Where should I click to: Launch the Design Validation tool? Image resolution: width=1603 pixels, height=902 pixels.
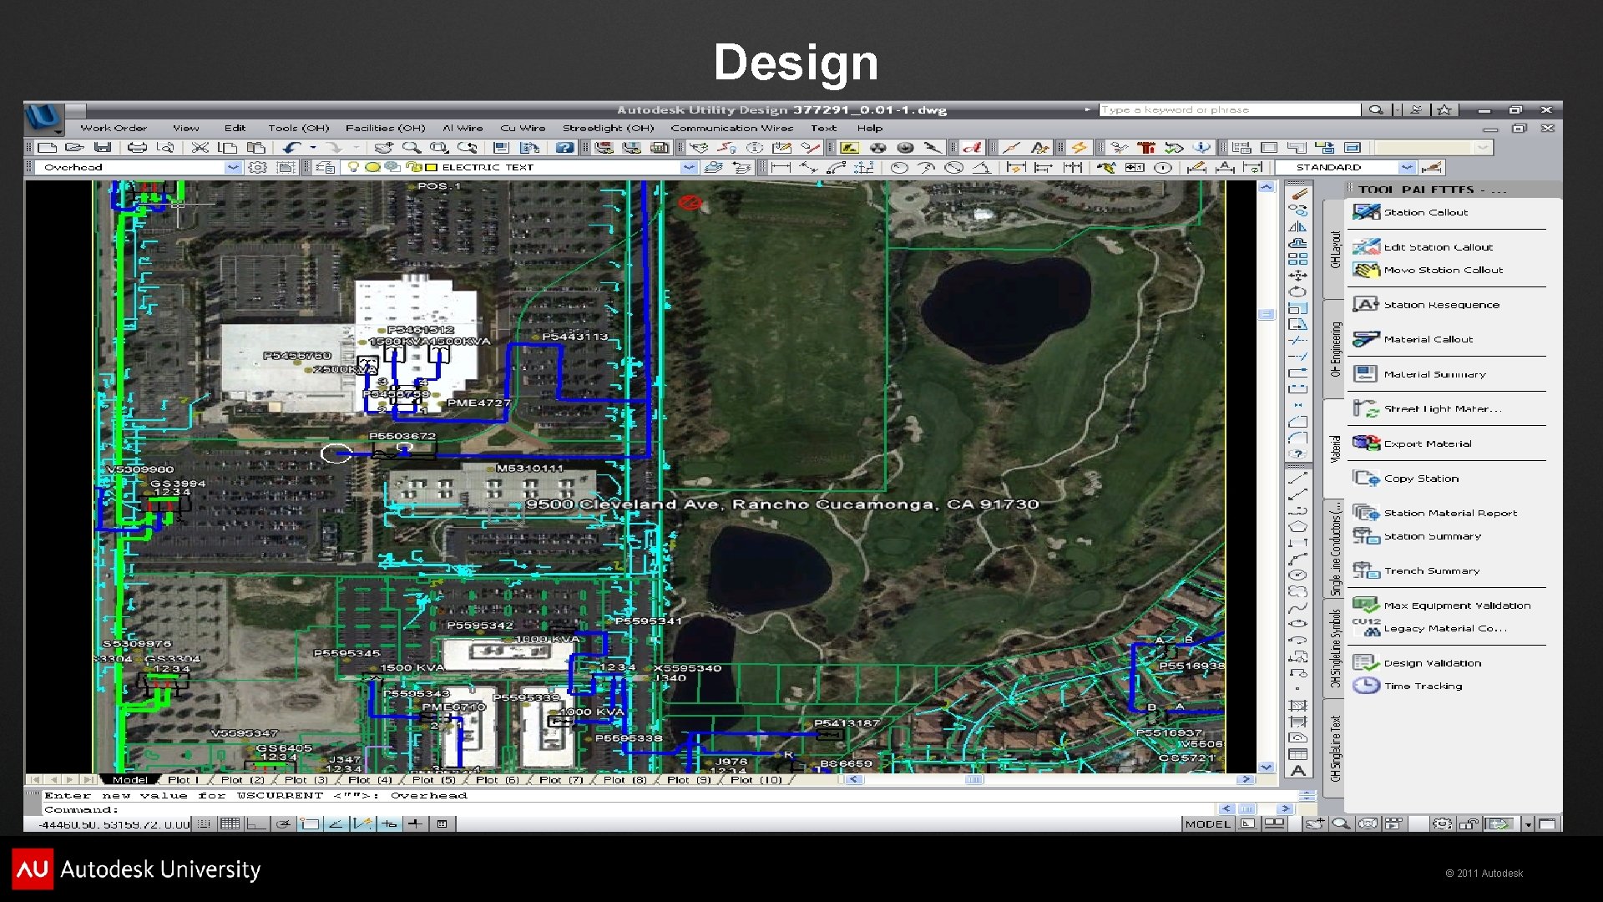pyautogui.click(x=1432, y=663)
